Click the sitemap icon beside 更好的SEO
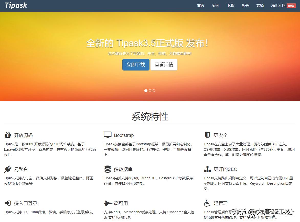This screenshot has height=222, width=300. tap(207, 169)
